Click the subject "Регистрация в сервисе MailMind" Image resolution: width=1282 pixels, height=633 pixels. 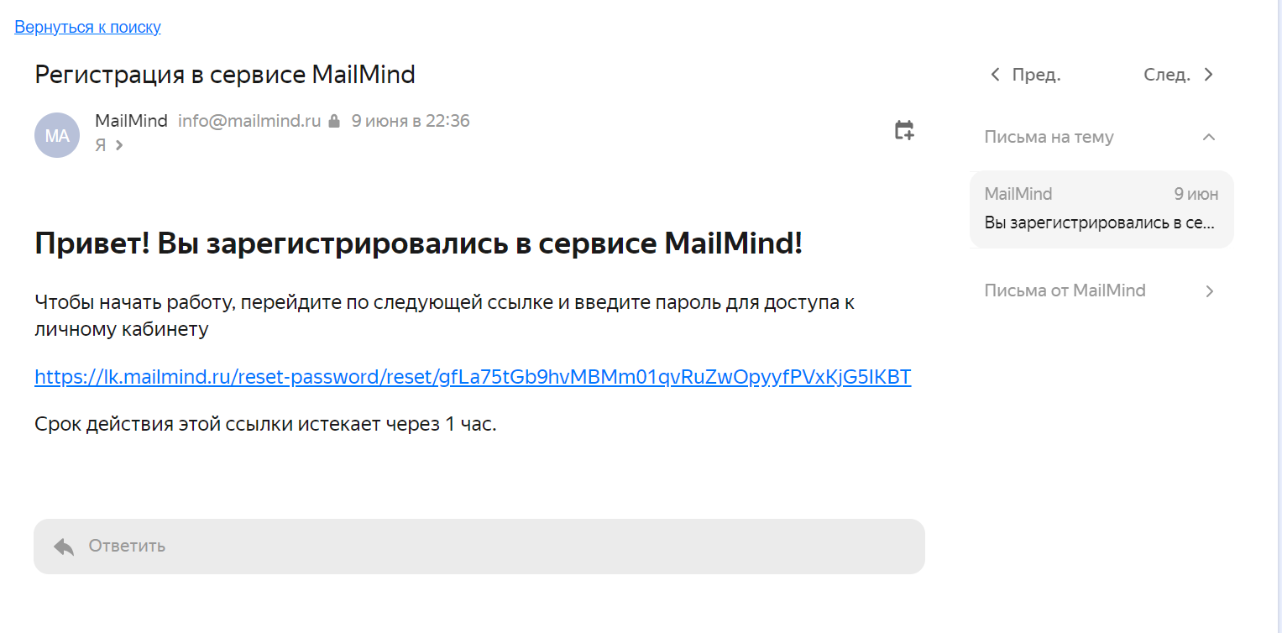point(225,75)
